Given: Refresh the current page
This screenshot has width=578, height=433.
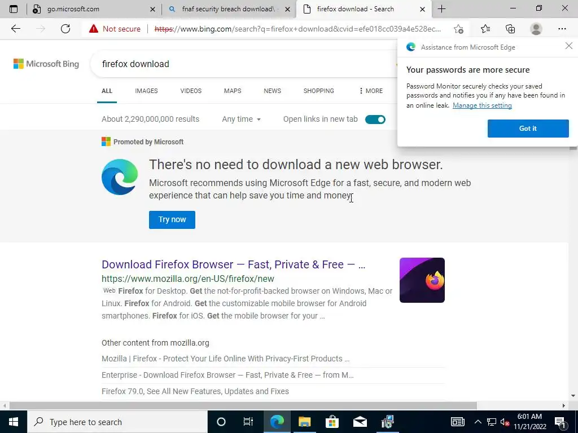Looking at the screenshot, I should tap(65, 29).
